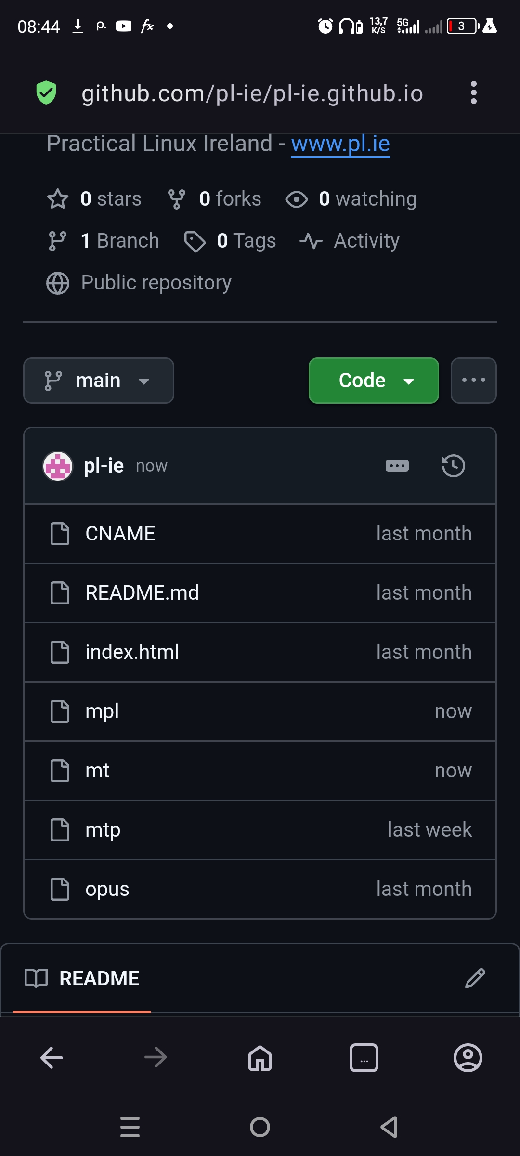View the repository Activity link
The height and width of the screenshot is (1156, 520).
(x=350, y=241)
